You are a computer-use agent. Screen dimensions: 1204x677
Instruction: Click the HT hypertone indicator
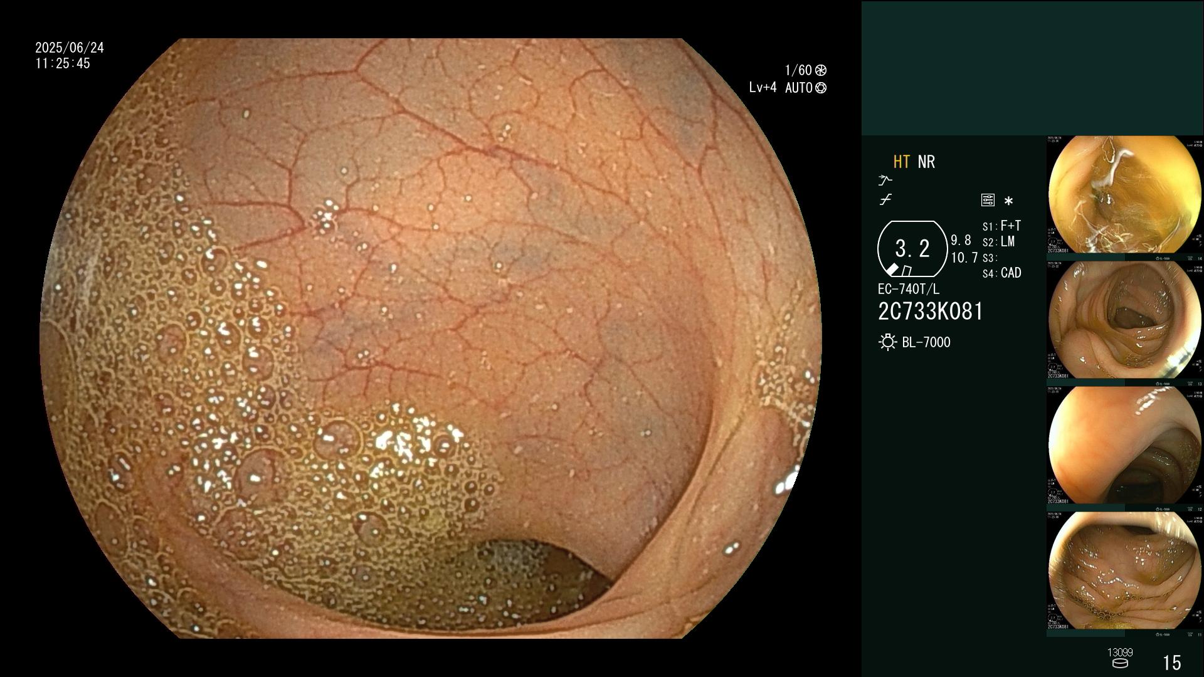point(901,162)
